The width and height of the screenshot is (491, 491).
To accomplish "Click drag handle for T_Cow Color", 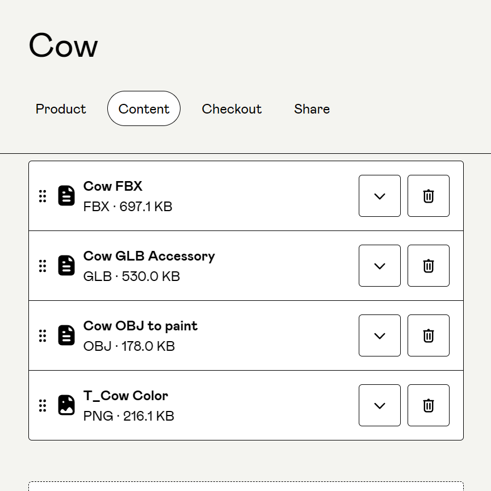I will pyautogui.click(x=43, y=405).
